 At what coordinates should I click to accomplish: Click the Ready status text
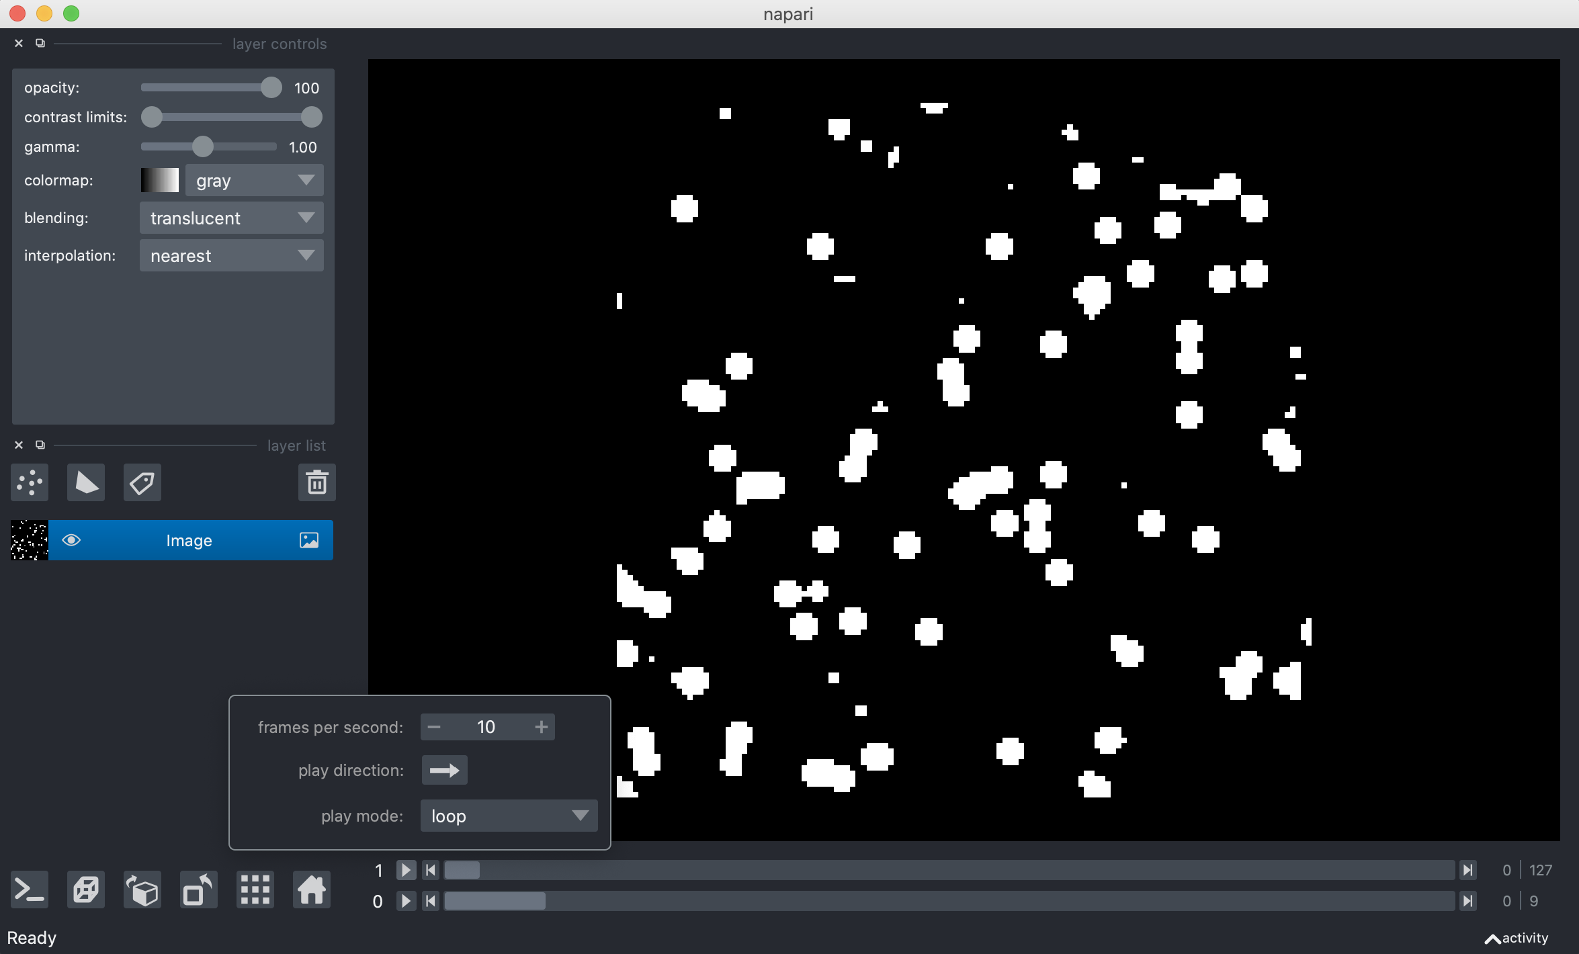[x=32, y=938]
